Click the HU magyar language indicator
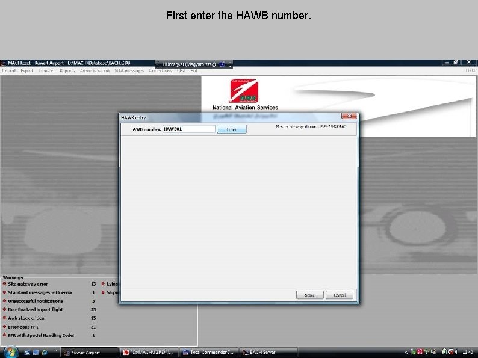The width and height of the screenshot is (478, 358). (188, 64)
